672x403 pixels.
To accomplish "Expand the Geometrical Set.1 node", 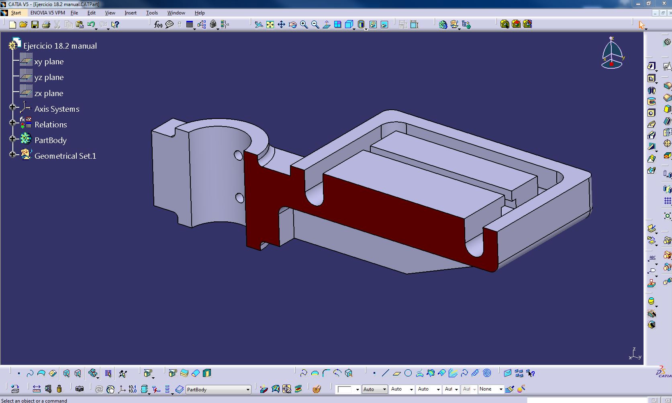I will click(12, 154).
